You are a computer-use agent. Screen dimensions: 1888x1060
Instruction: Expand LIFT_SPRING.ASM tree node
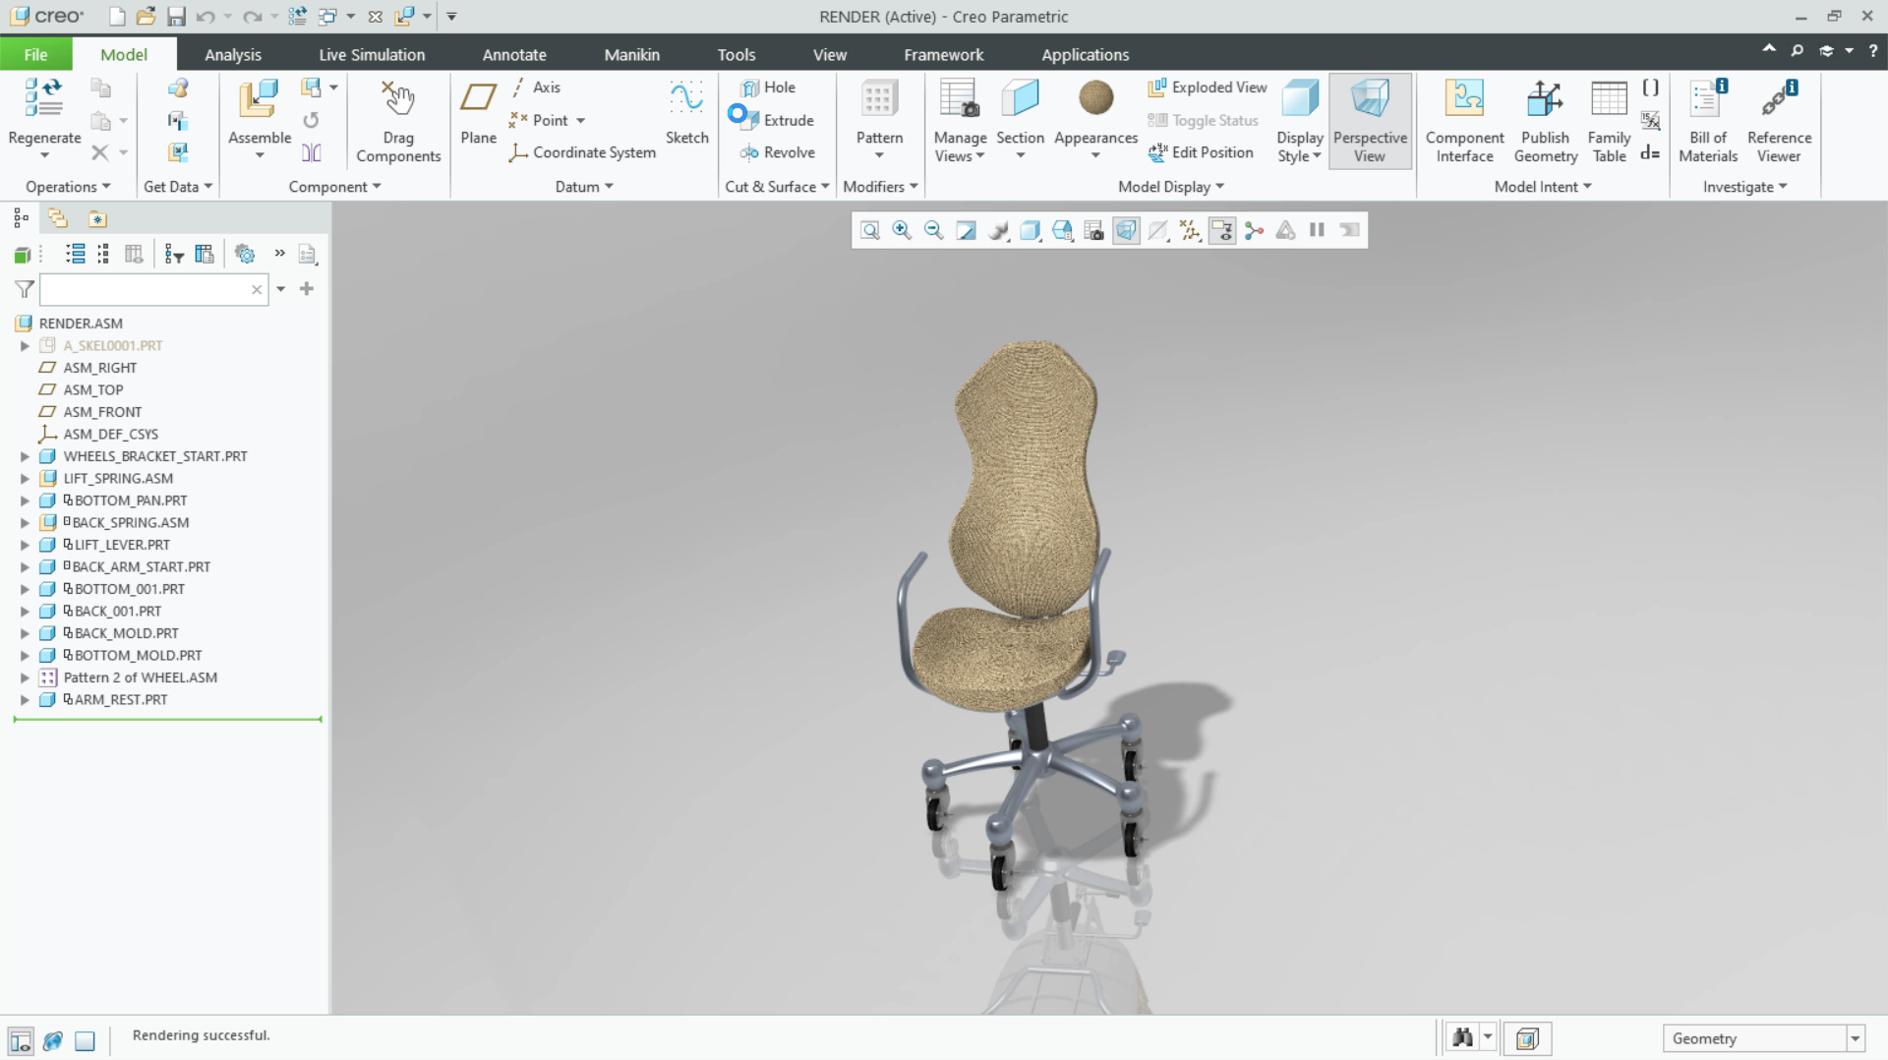(25, 479)
